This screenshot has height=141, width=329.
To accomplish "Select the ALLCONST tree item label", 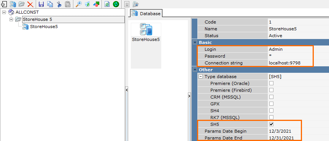I will point(27,12).
